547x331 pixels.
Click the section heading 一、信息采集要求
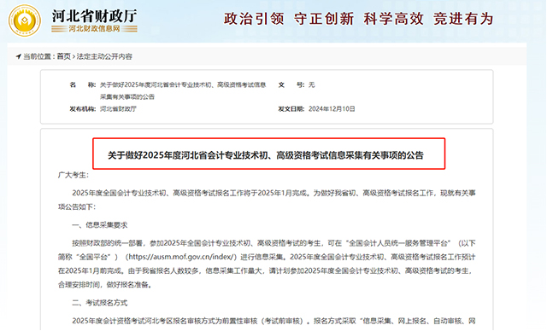pos(100,225)
